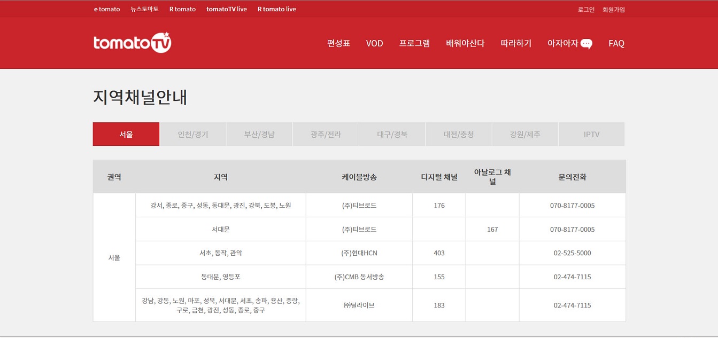718x338 pixels.
Task: Select the 서울 region tab
Action: click(126, 134)
